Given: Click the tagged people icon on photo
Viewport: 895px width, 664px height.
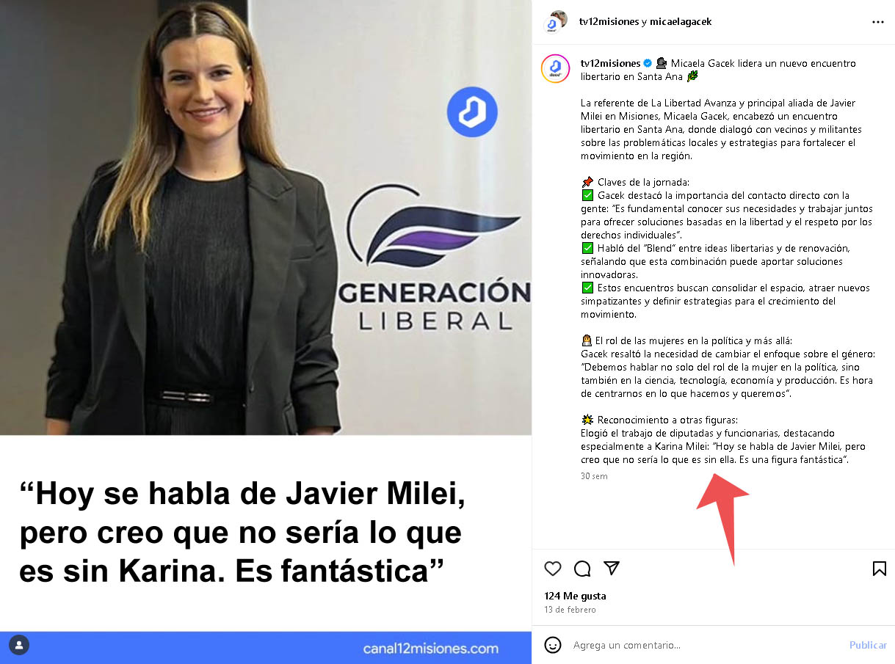Looking at the screenshot, I should (19, 646).
